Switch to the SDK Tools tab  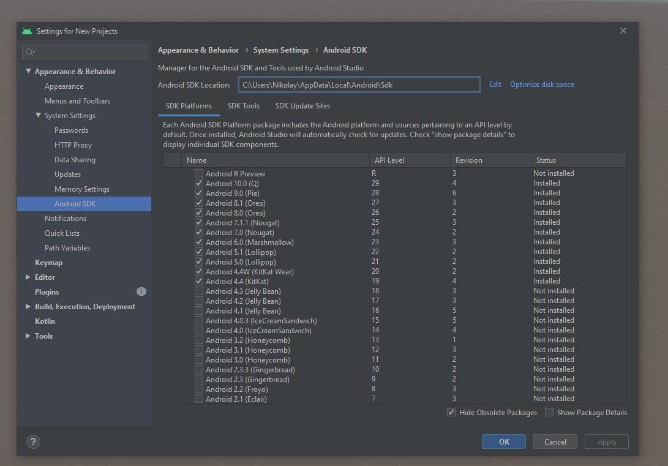(244, 106)
